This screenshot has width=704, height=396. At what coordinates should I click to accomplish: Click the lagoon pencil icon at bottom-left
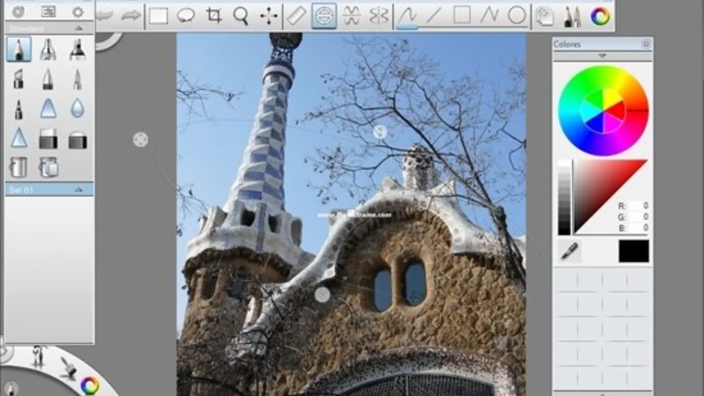tap(10, 388)
